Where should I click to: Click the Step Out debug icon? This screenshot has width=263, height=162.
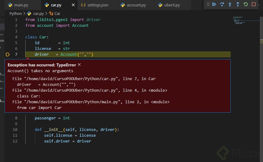pyautogui.click(x=238, y=4)
